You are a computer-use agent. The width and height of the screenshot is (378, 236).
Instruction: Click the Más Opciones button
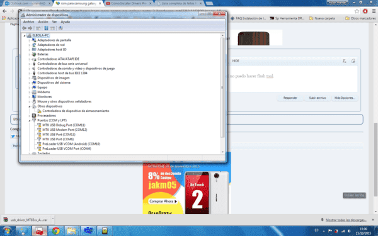point(345,98)
